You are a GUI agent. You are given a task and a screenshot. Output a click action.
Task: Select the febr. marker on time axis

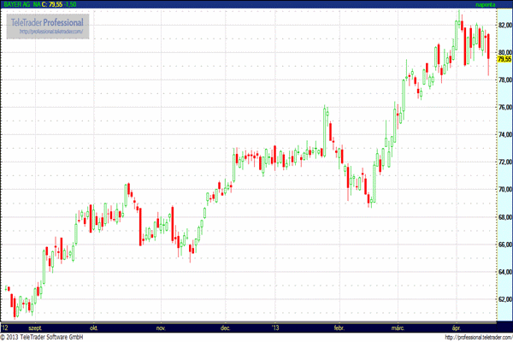pos(338,327)
